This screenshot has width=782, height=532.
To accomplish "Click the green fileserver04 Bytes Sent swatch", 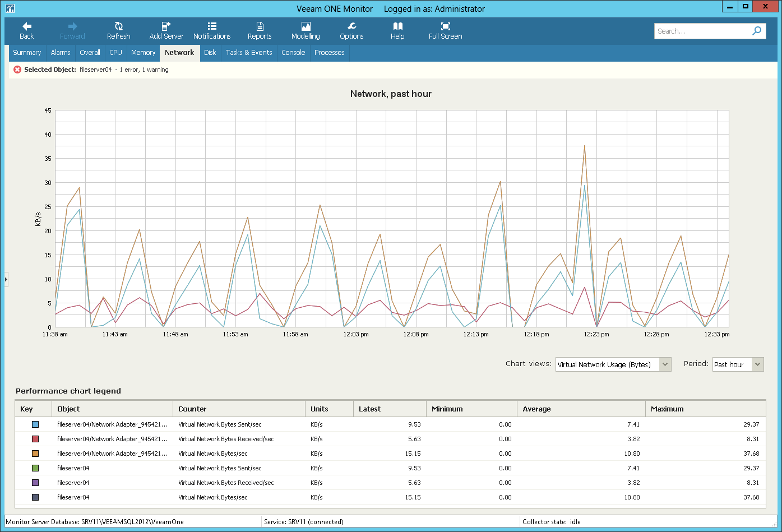I will 35,468.
